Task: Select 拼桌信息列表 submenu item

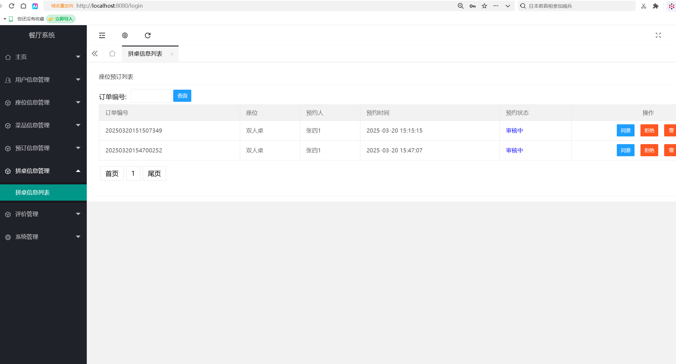Action: tap(33, 192)
